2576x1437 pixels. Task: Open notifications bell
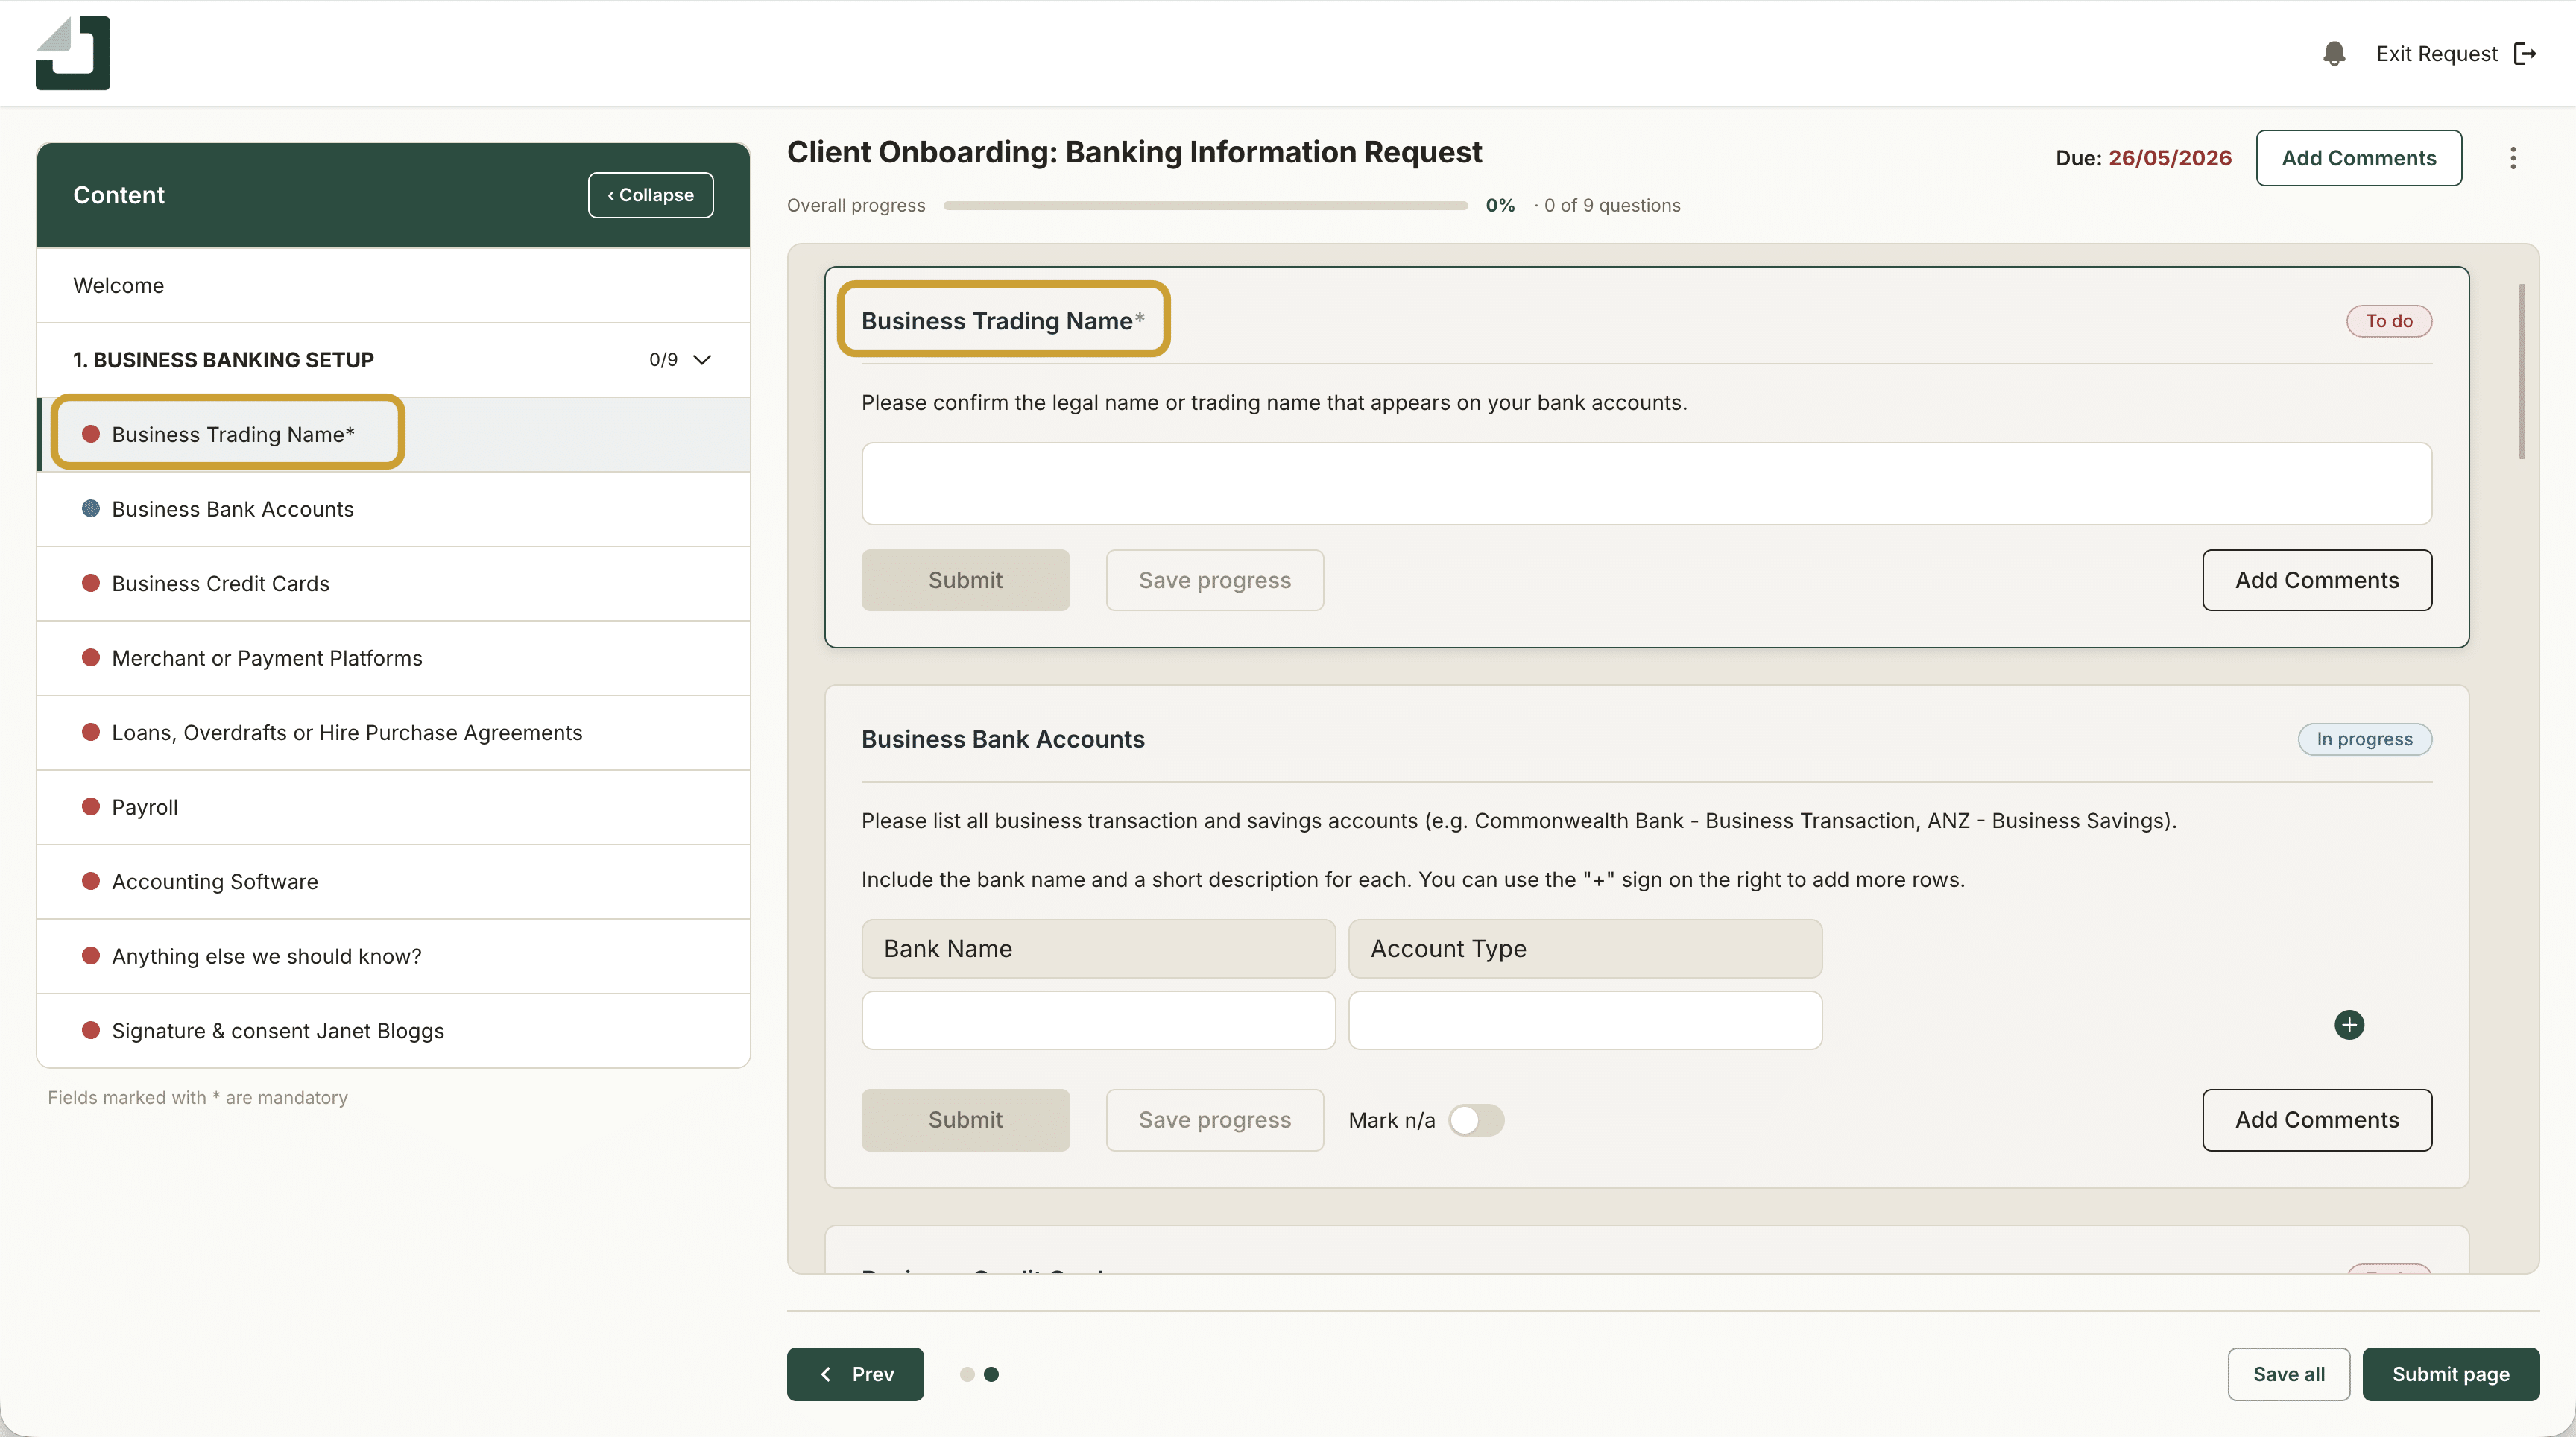point(2334,54)
